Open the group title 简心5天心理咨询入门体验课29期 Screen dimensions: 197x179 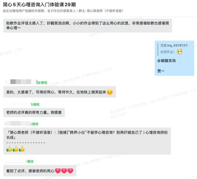pyautogui.click(x=39, y=5)
